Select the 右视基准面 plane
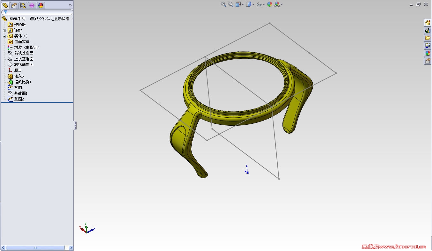The image size is (432, 251). click(x=24, y=65)
